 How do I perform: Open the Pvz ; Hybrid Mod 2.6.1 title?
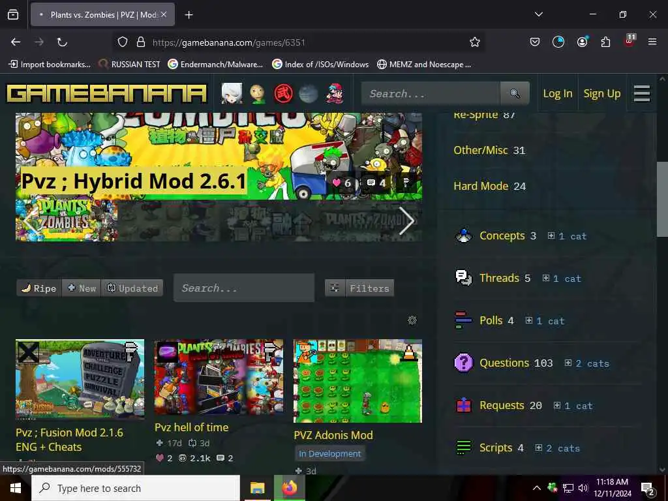point(134,181)
